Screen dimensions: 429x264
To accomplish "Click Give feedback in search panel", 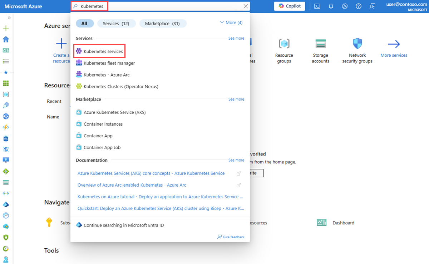I will coord(231,237).
